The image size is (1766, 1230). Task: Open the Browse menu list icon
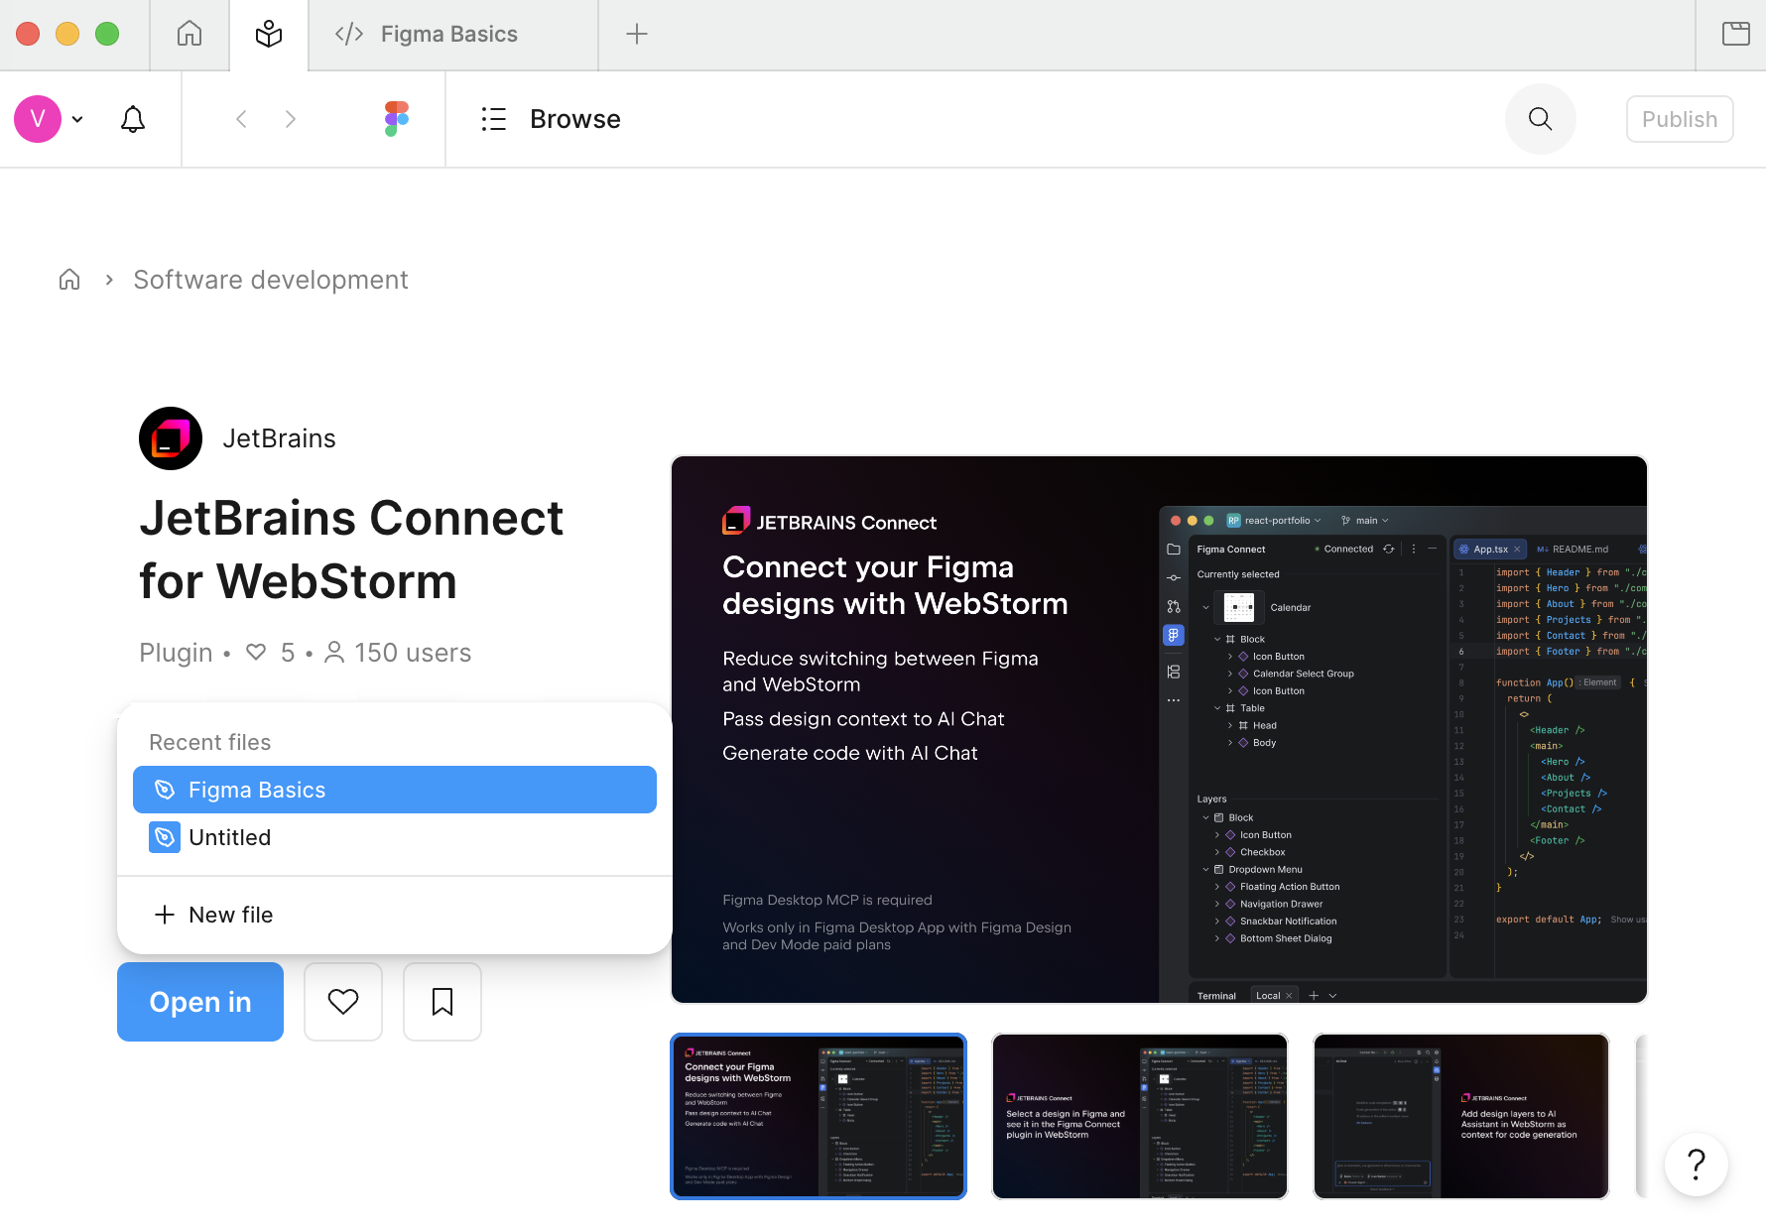(494, 119)
